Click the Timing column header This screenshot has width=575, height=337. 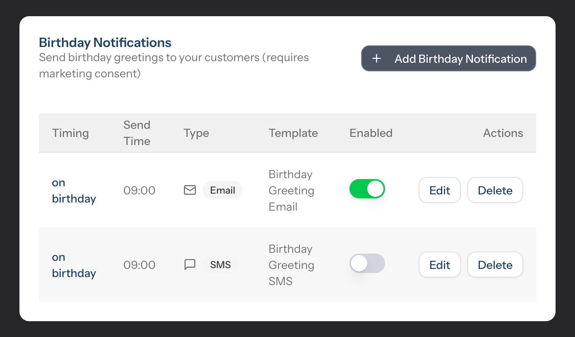70,133
